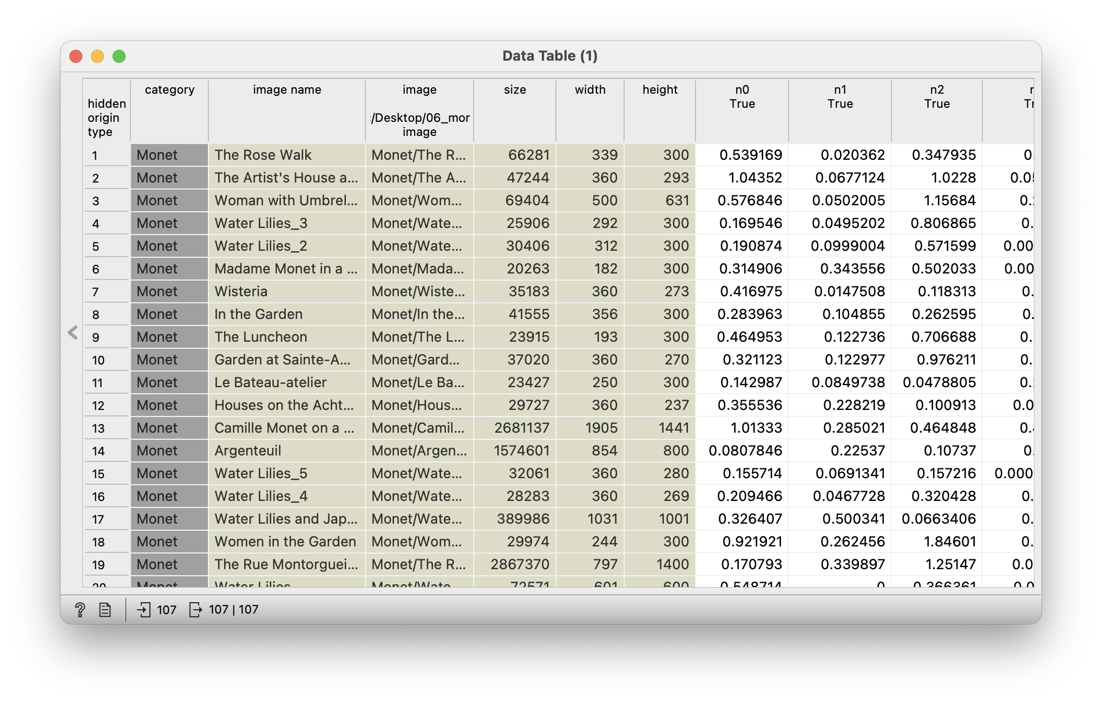Sort by the width column header
Screen dimensions: 1102x704
590,110
